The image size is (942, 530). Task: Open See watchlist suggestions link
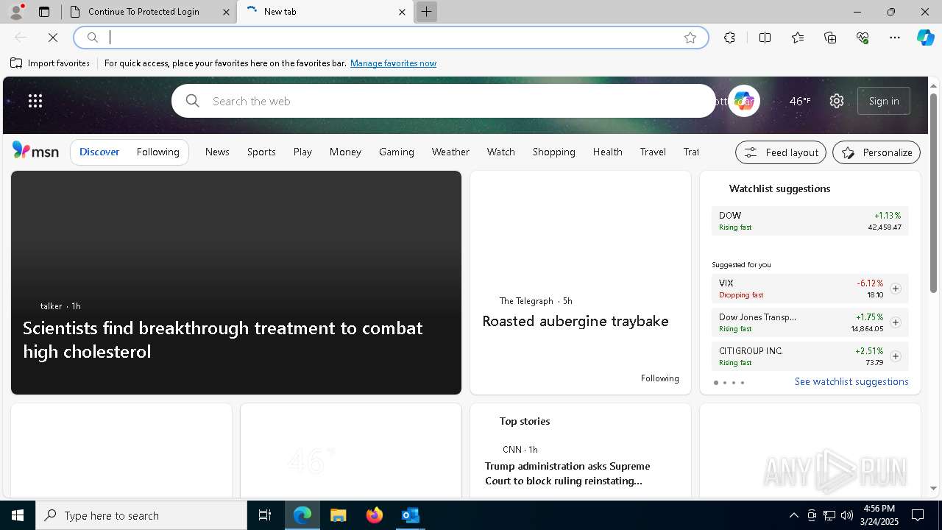point(851,381)
